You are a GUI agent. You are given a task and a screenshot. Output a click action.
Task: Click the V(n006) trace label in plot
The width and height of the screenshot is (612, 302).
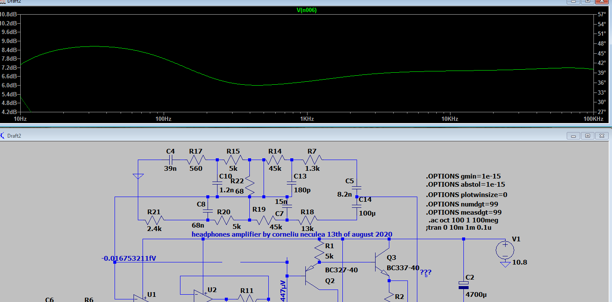(x=307, y=10)
